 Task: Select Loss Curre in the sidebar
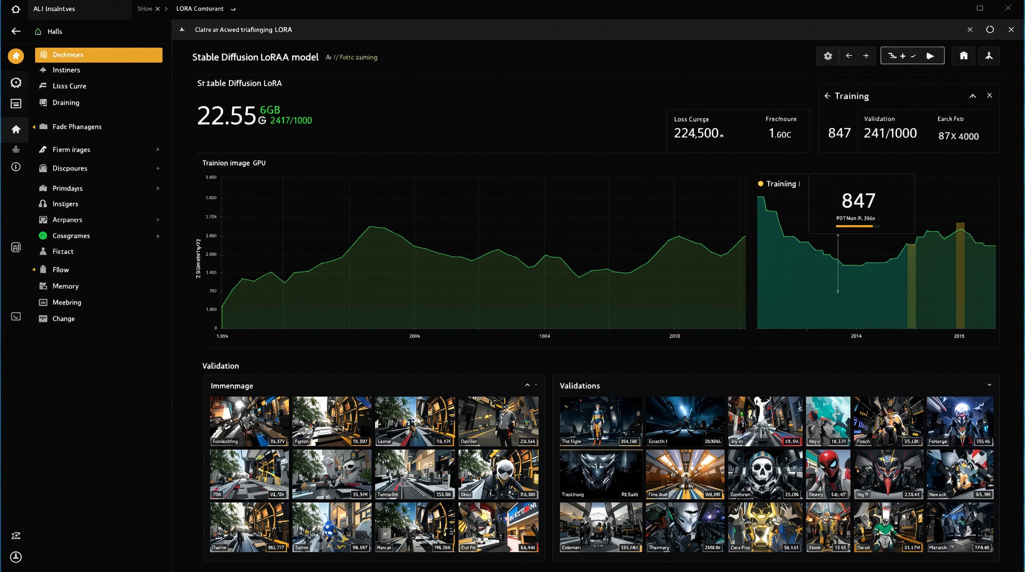69,86
